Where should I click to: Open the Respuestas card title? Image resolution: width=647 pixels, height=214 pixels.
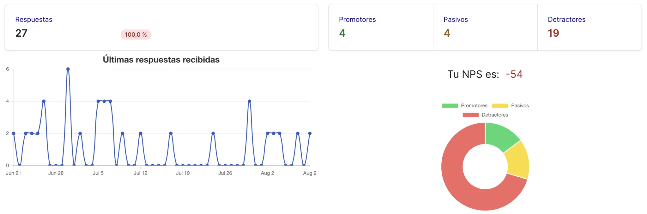click(x=34, y=20)
